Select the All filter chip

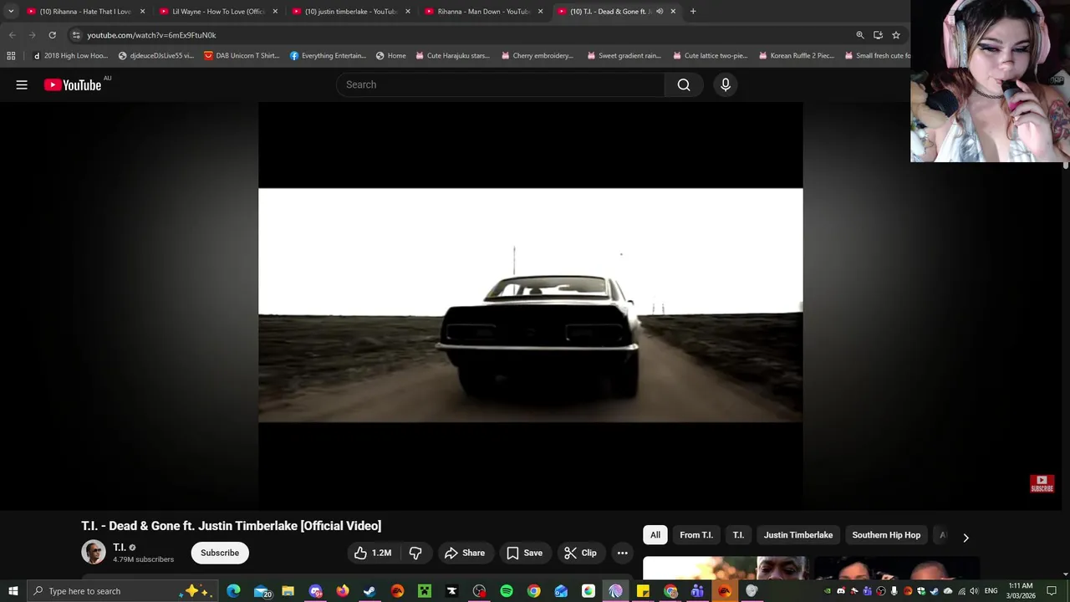(x=655, y=535)
